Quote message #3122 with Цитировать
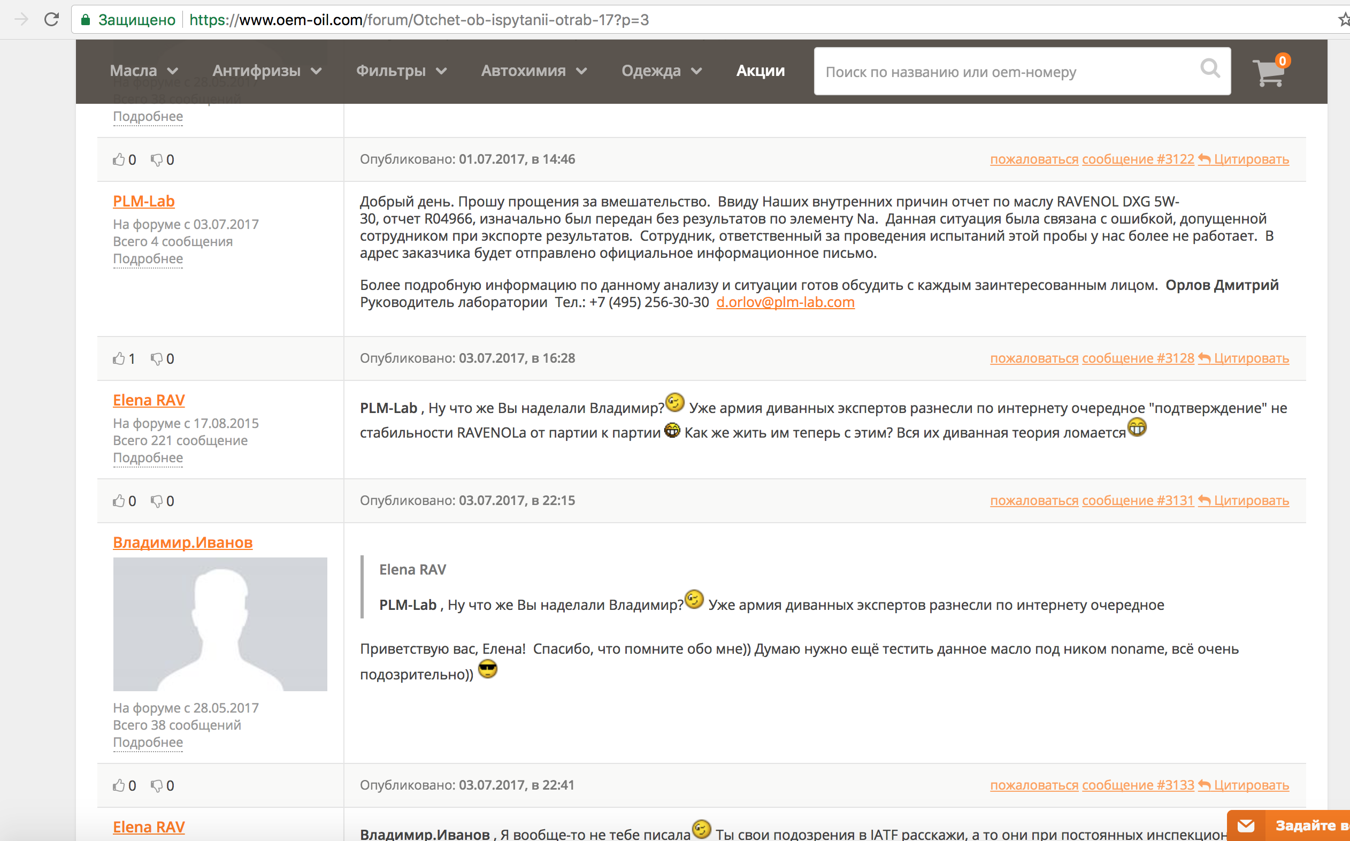 pos(1244,159)
